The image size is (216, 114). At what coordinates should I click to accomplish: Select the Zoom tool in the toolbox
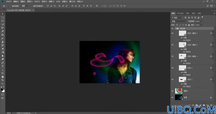[x=2, y=80]
